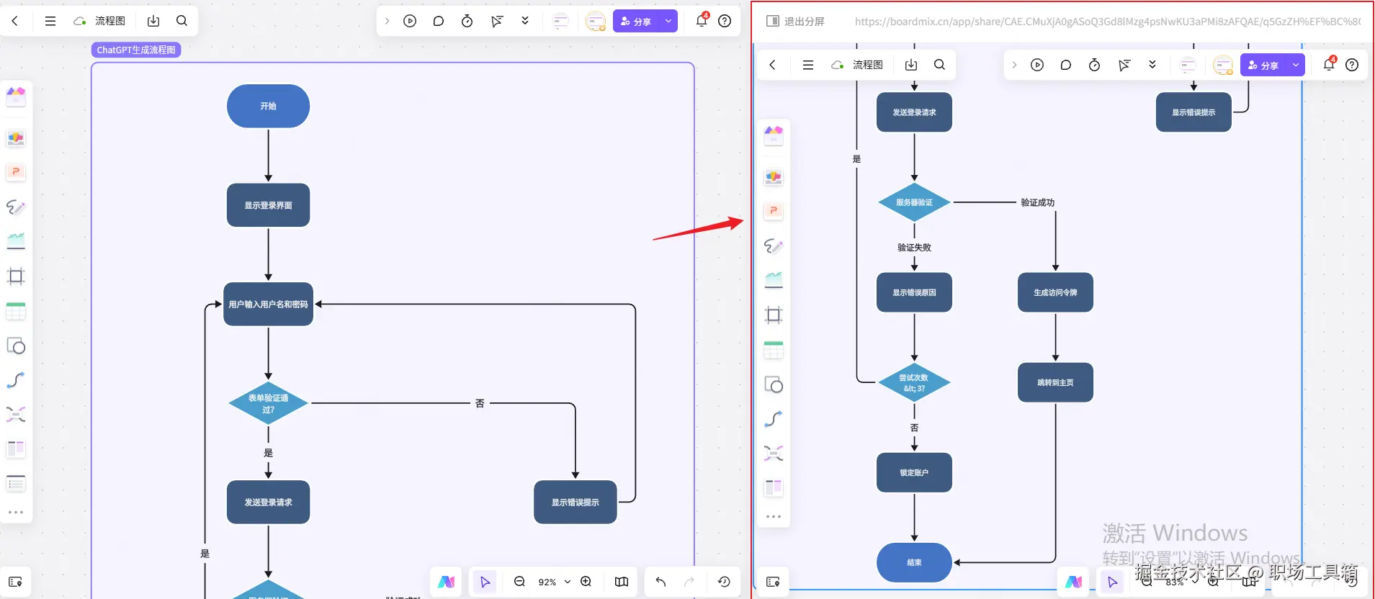Screen dimensions: 1375x599
Task: Click the user avatar in left pane toolbar
Action: (596, 21)
